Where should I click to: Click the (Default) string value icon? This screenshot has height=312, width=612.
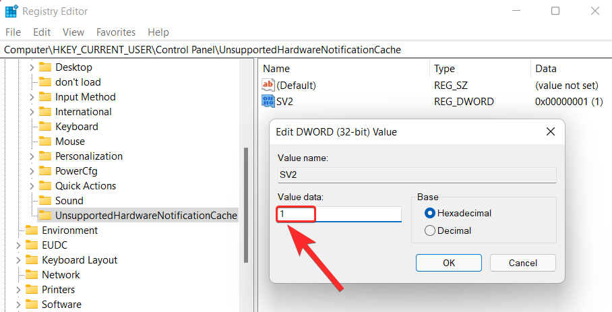pos(268,85)
